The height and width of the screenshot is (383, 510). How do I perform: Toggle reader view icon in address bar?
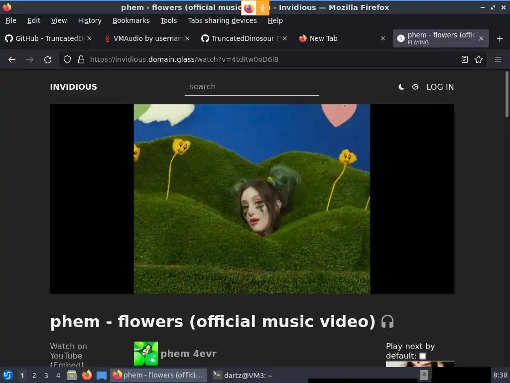tap(465, 59)
